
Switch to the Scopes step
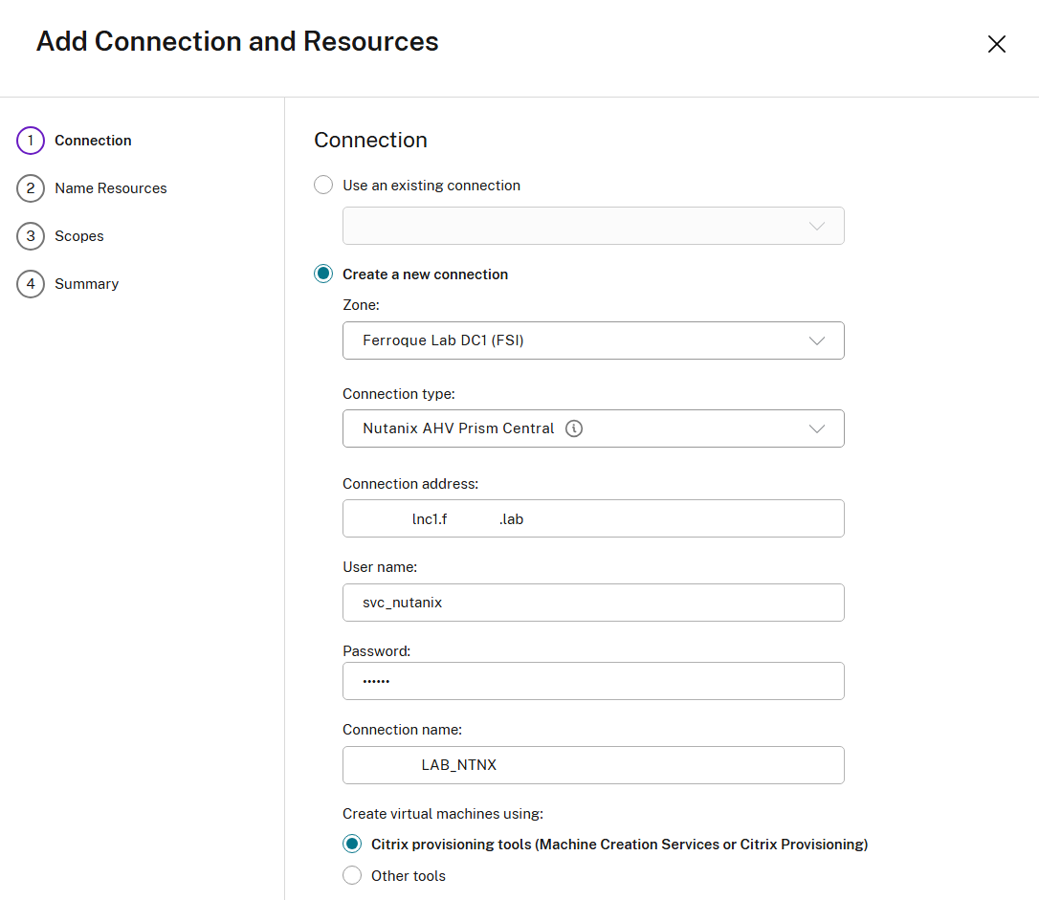click(79, 236)
